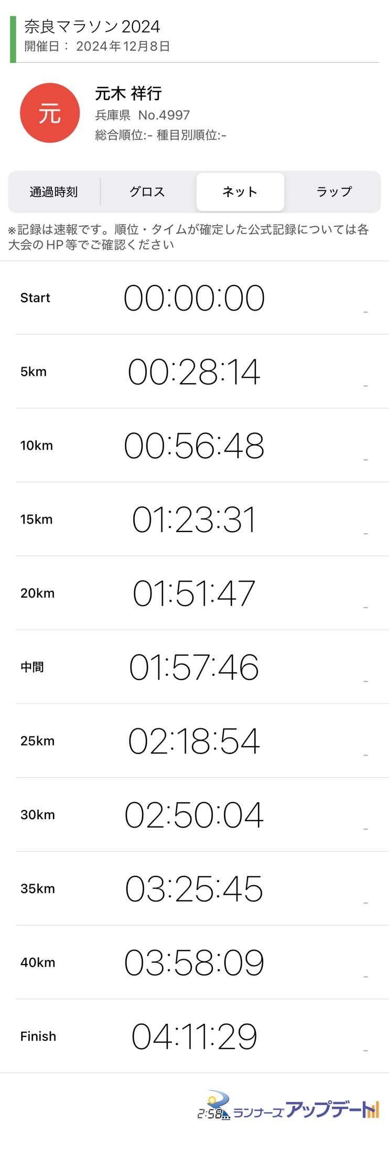Tap the 兵庫県 No.4997 bib info
Screen dimensions: 389x1157
click(x=143, y=115)
